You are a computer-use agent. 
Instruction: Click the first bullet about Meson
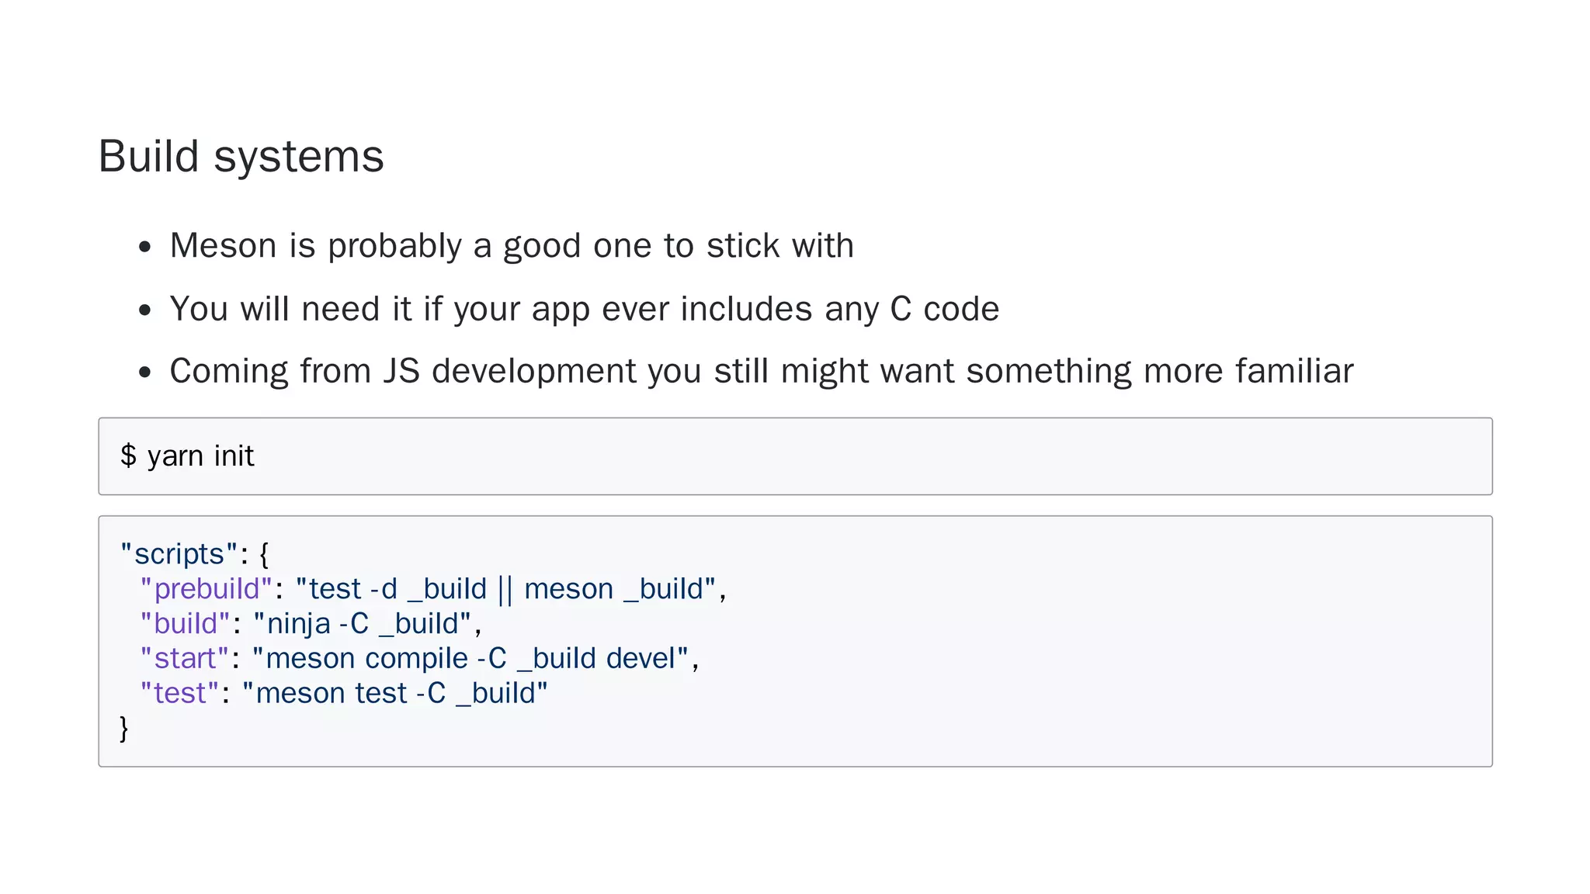[511, 246]
